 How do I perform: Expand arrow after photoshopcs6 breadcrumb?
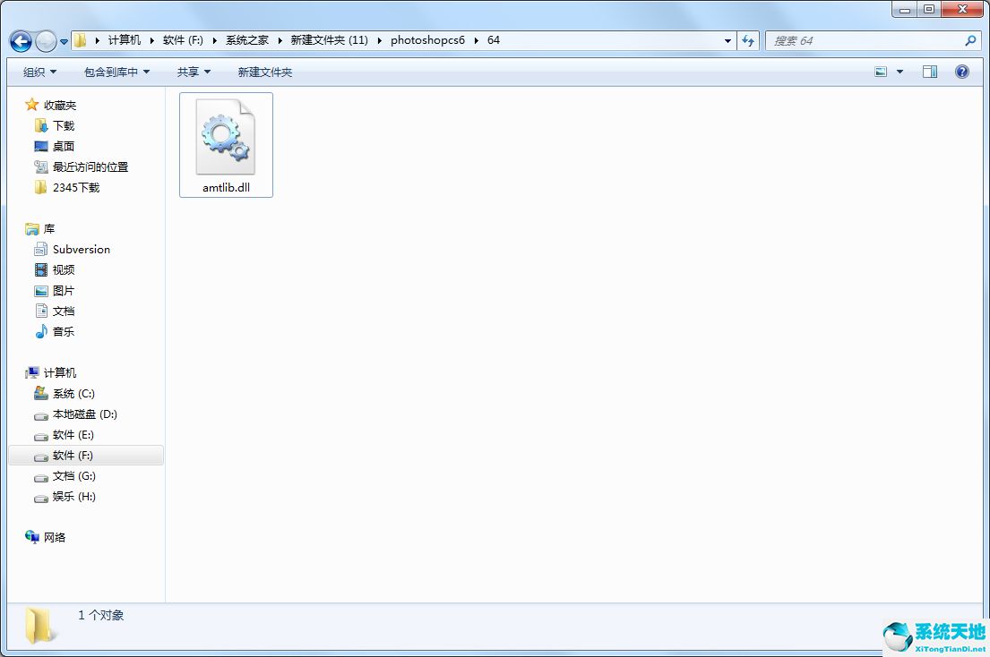click(477, 40)
